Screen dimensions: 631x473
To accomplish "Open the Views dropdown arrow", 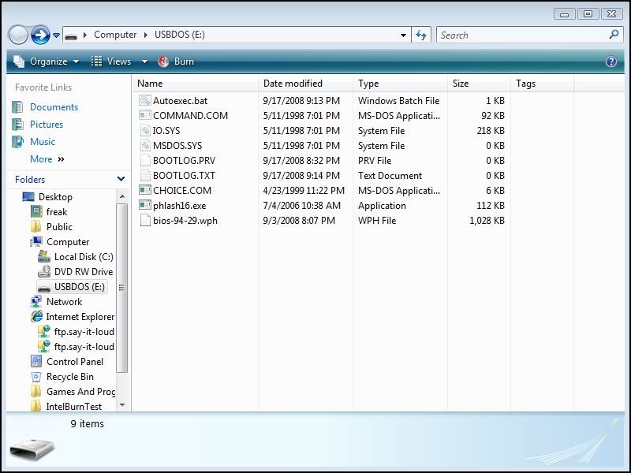I will pyautogui.click(x=144, y=61).
